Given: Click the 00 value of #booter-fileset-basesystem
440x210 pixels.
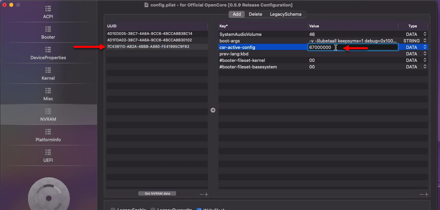Looking at the screenshot, I should pos(312,67).
